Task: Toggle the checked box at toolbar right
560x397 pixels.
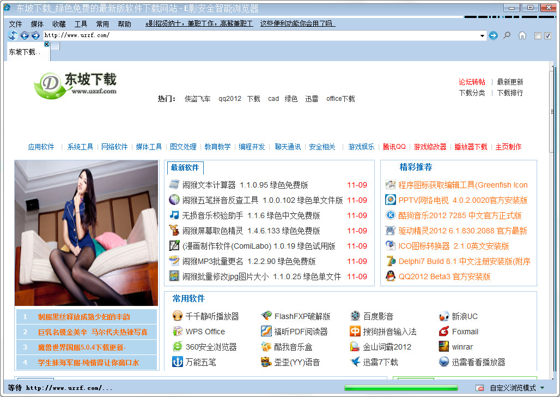Action: pyautogui.click(x=548, y=36)
